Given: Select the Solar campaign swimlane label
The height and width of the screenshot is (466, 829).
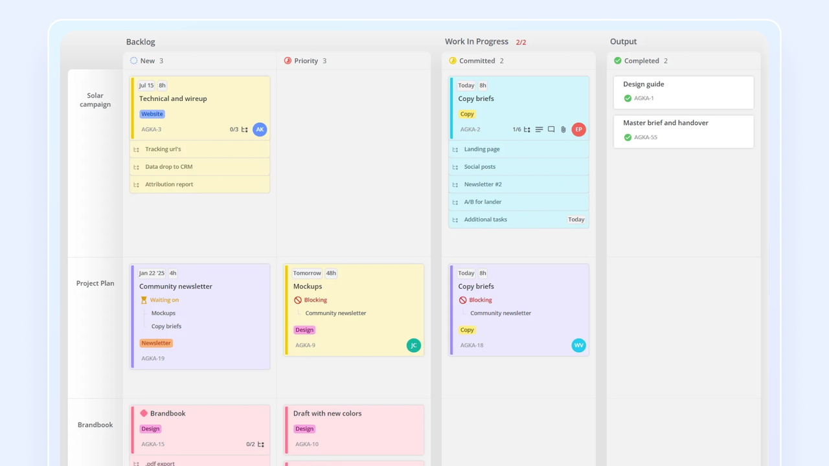Looking at the screenshot, I should (95, 100).
